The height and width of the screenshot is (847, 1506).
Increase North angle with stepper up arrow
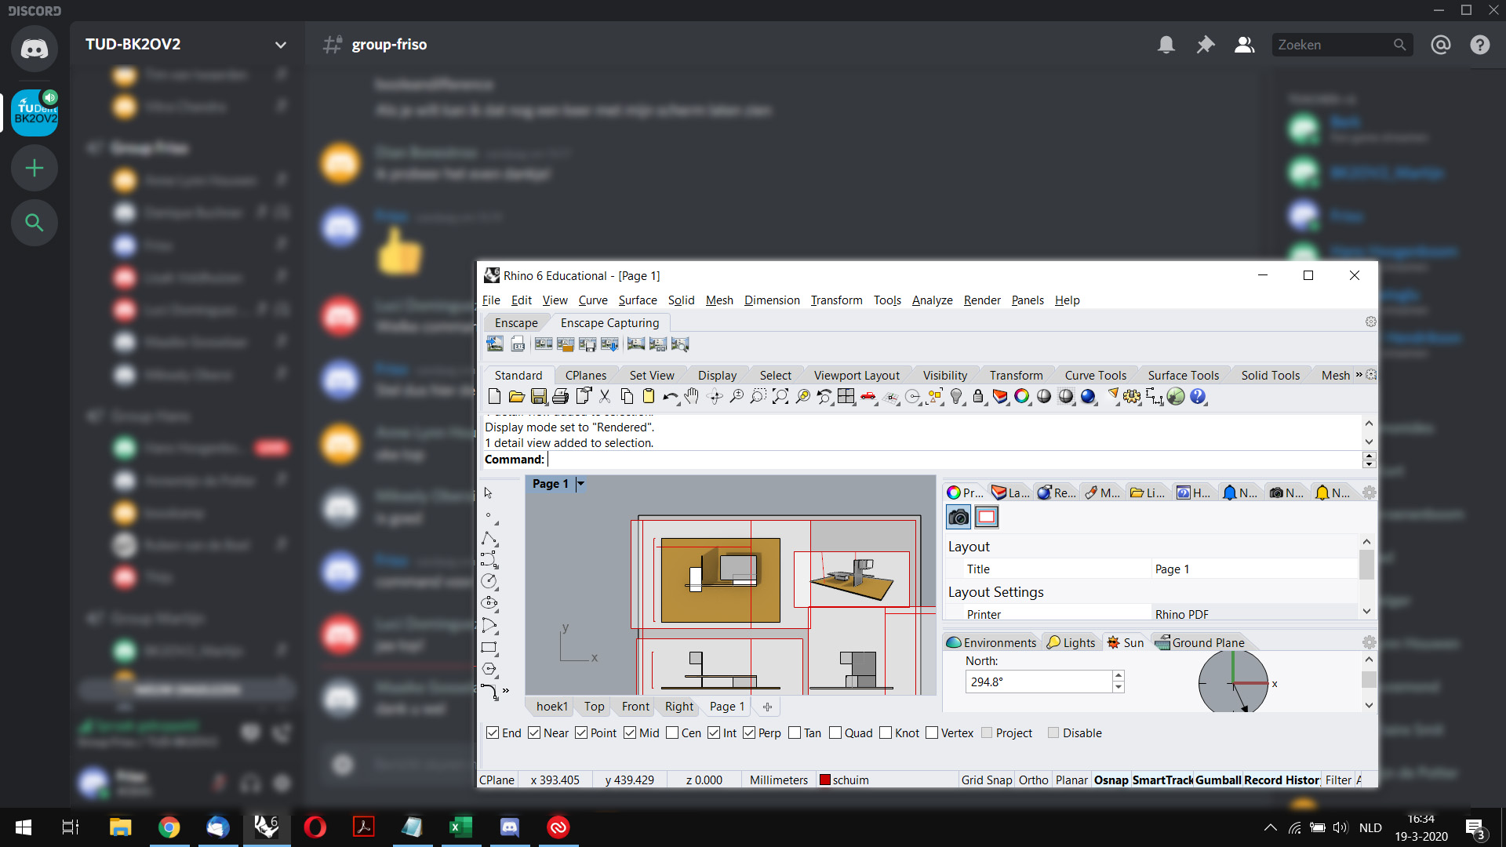1119,676
